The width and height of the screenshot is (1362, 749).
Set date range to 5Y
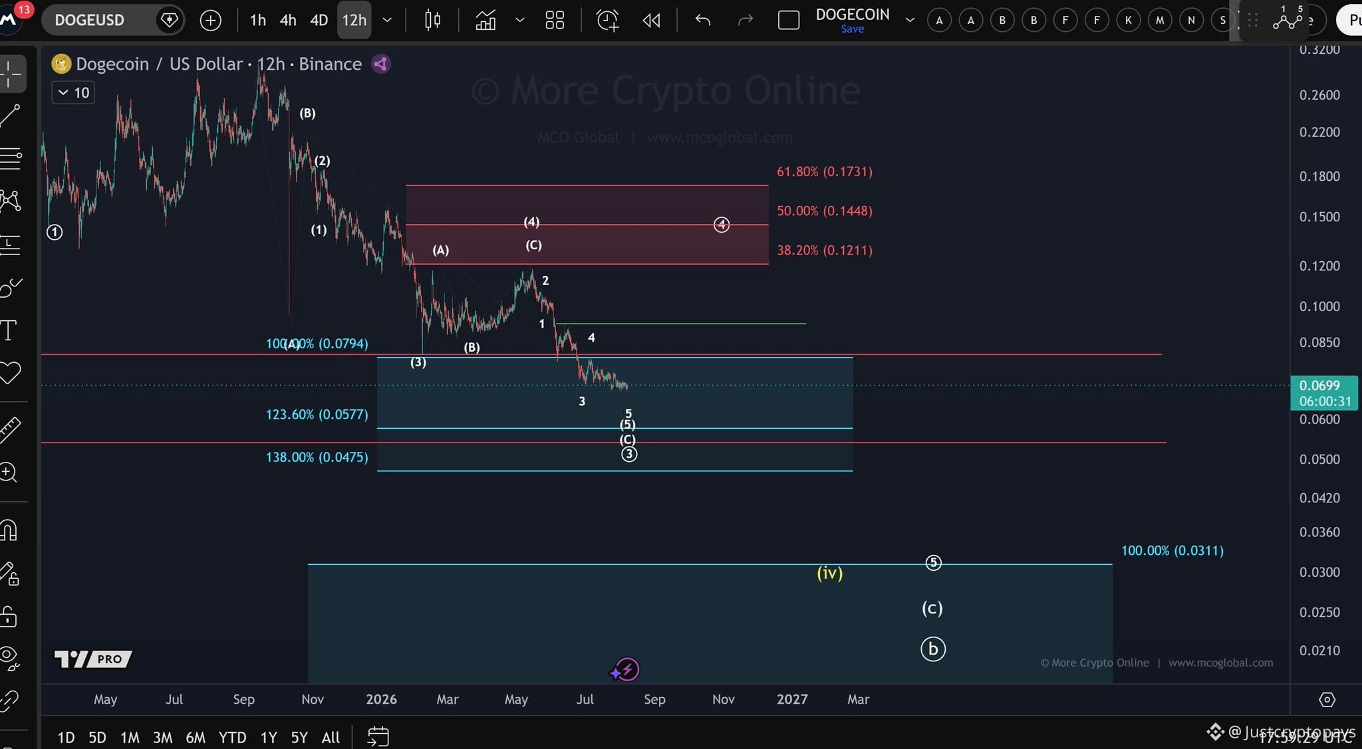(299, 737)
